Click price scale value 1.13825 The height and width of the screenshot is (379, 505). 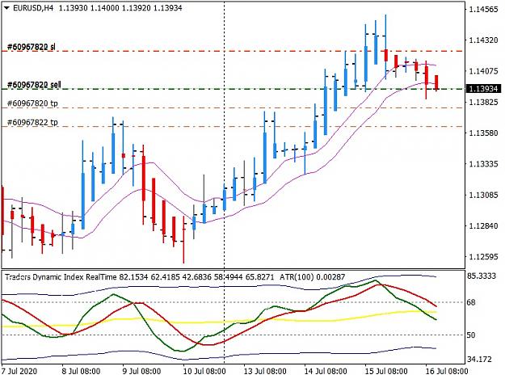tap(483, 102)
